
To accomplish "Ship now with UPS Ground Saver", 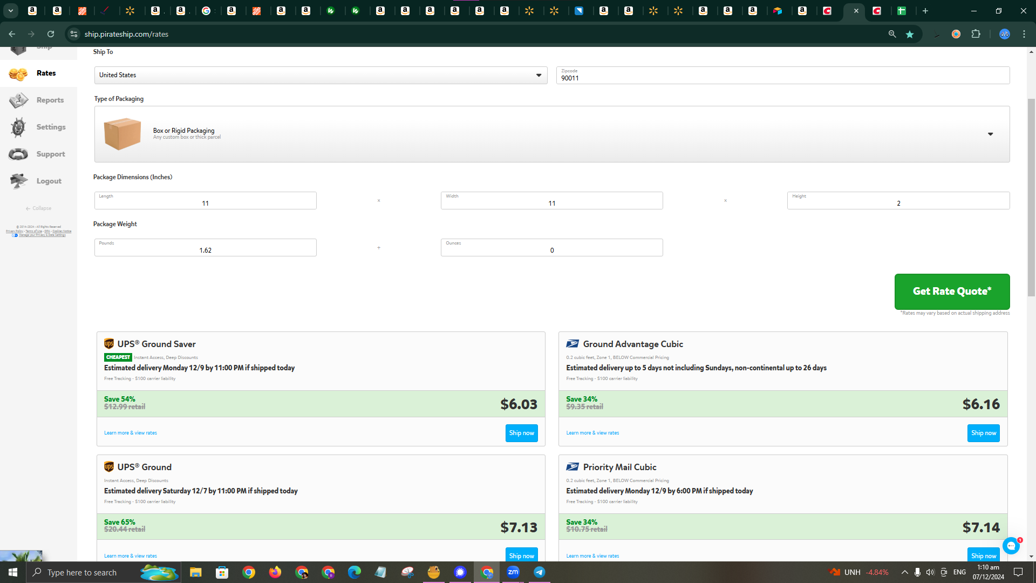I will [522, 433].
